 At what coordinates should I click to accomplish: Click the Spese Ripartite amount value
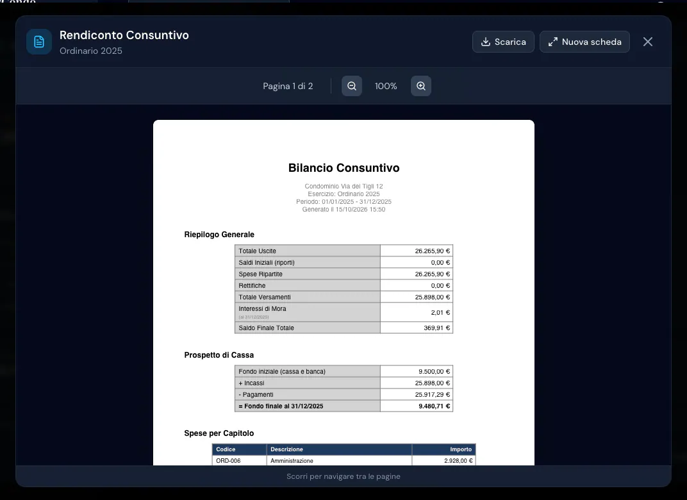[x=433, y=274]
